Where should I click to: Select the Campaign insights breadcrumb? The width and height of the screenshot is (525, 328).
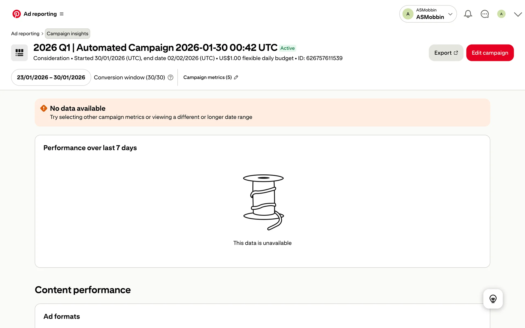(67, 34)
